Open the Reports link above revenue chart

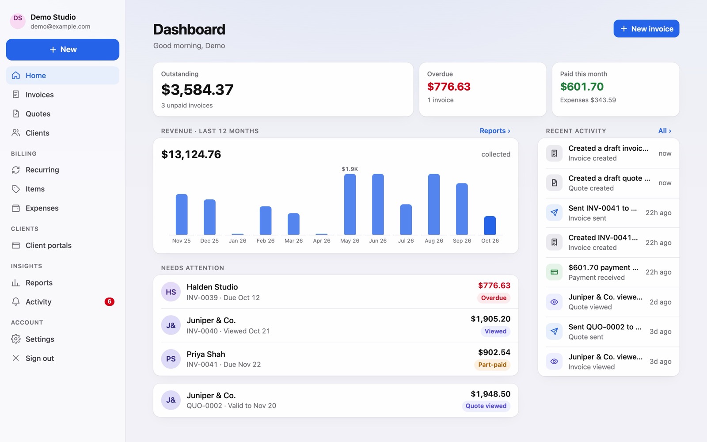pyautogui.click(x=495, y=131)
